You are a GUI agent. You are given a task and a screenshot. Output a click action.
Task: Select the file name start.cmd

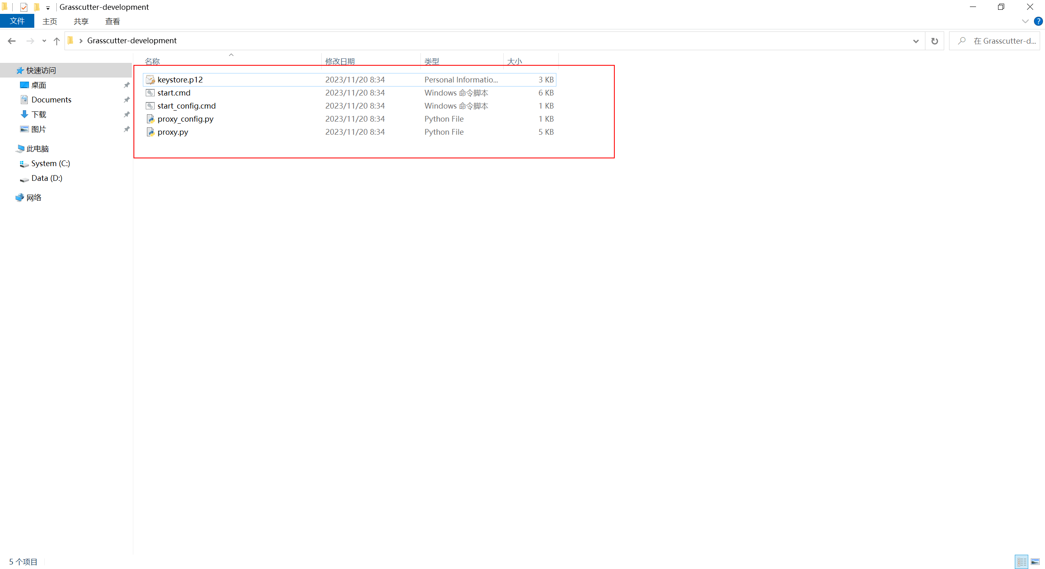coord(174,93)
